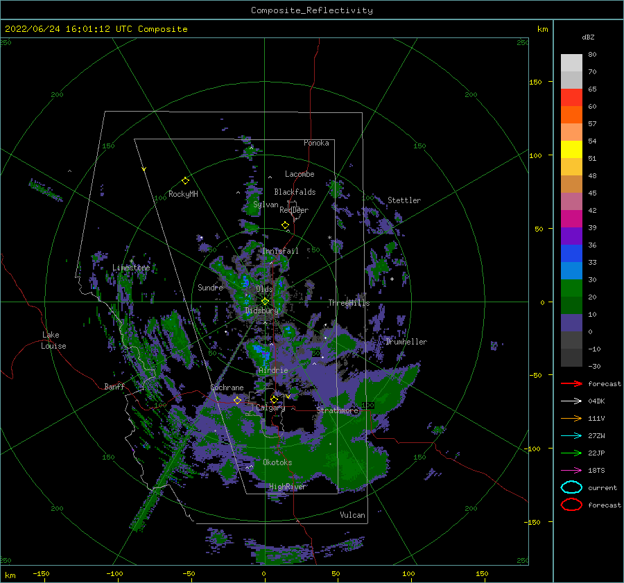Click the Composite_Reflectivity title
624x583 pixels.
click(x=312, y=10)
